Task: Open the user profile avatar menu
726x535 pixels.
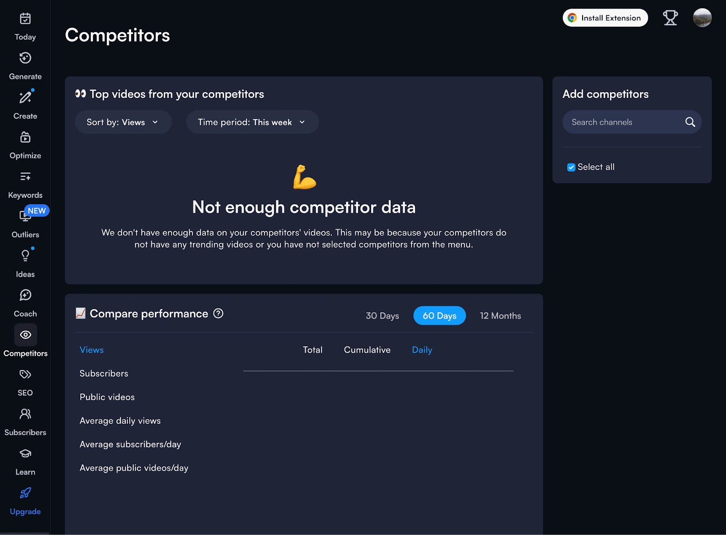Action: (702, 18)
